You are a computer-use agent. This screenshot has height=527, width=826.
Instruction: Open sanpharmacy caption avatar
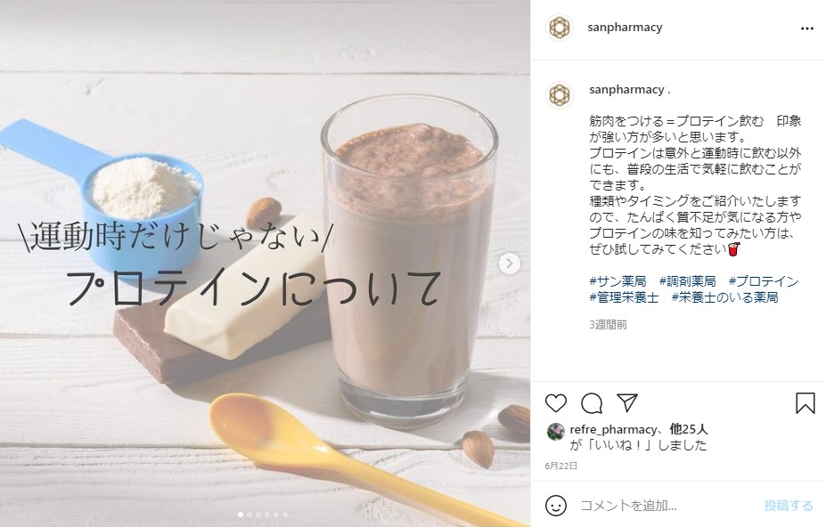(x=560, y=95)
